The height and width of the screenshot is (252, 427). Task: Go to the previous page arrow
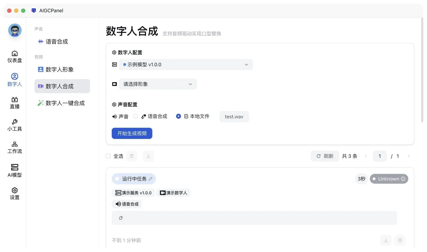click(366, 156)
